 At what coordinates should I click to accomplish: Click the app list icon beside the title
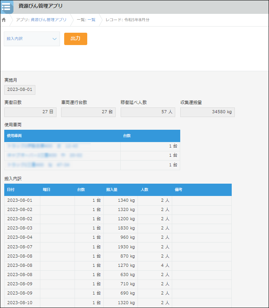[7, 7]
